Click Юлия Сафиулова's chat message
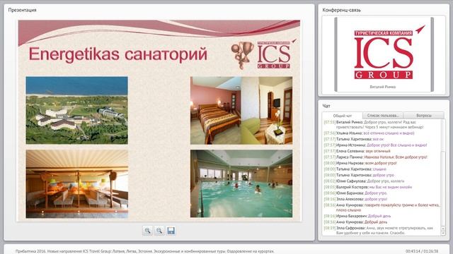This screenshot has height=254, width=453. tap(364, 181)
